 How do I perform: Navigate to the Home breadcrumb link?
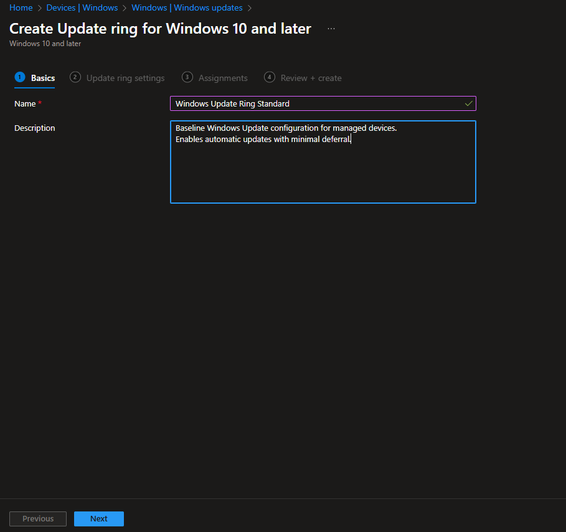(21, 8)
